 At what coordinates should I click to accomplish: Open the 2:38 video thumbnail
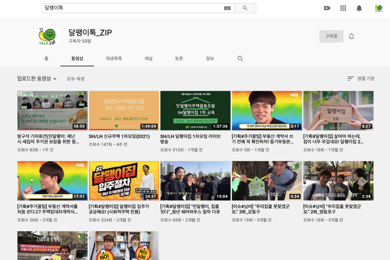(x=338, y=181)
